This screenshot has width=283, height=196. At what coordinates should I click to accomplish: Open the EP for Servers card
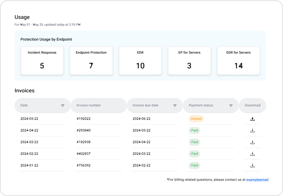coord(189,60)
